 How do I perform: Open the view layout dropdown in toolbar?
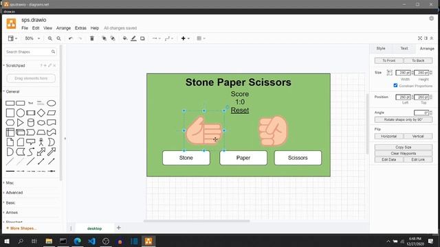pyautogui.click(x=12, y=38)
